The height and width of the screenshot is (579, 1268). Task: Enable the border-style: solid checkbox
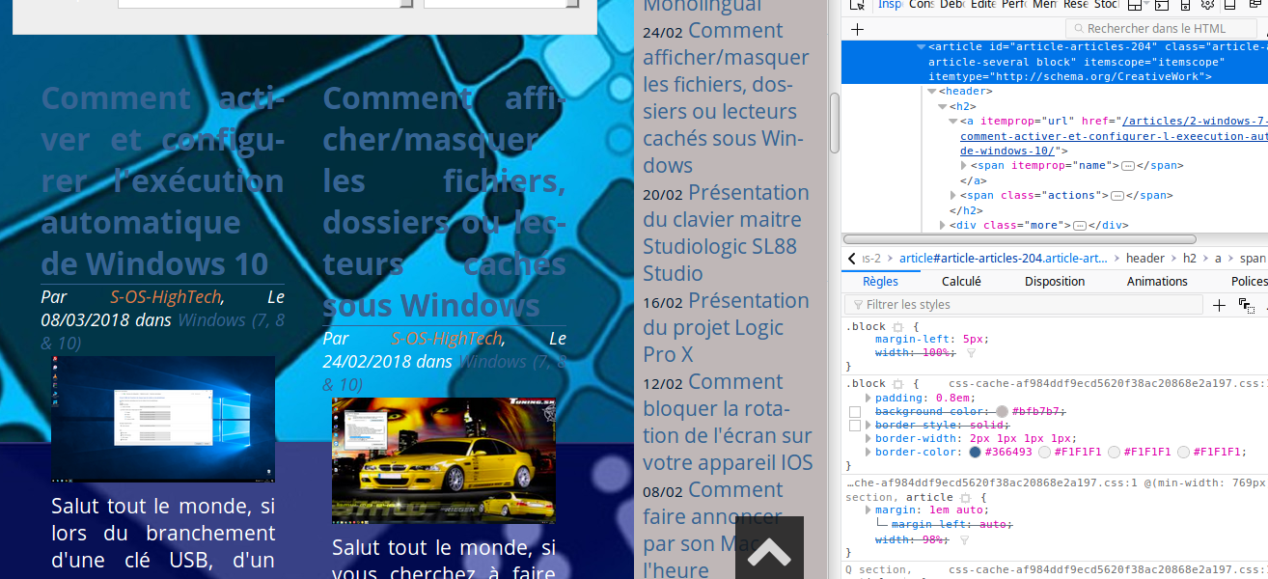pos(854,426)
